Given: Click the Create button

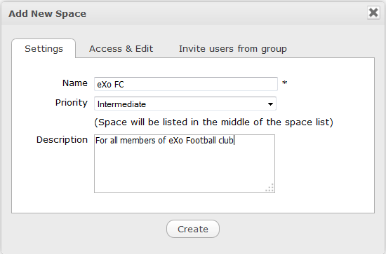Looking at the screenshot, I should click(193, 229).
